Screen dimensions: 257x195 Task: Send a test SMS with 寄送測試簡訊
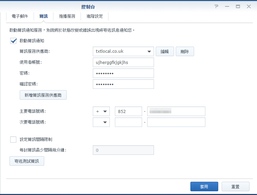pyautogui.click(x=27, y=161)
